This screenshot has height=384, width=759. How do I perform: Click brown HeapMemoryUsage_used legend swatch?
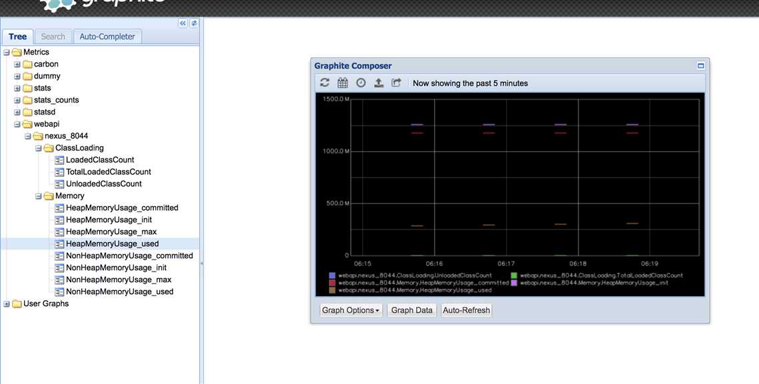[332, 290]
